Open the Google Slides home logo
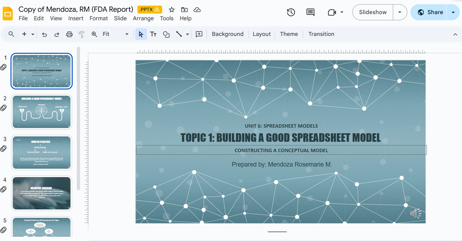The width and height of the screenshot is (462, 241). (x=8, y=14)
